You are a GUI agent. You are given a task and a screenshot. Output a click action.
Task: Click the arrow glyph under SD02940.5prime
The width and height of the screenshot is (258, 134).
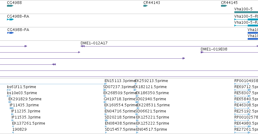click(137, 102)
